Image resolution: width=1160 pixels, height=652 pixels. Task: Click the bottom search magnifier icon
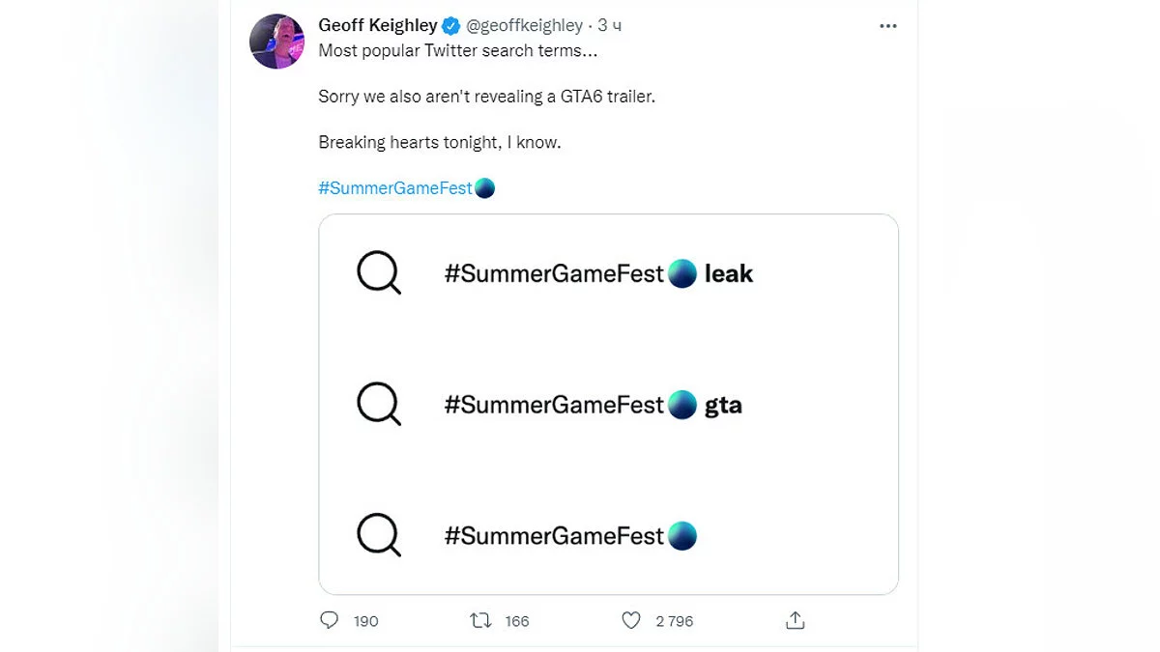coord(378,535)
